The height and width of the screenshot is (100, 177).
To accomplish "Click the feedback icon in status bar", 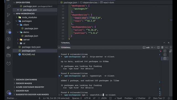I will point(149,98).
